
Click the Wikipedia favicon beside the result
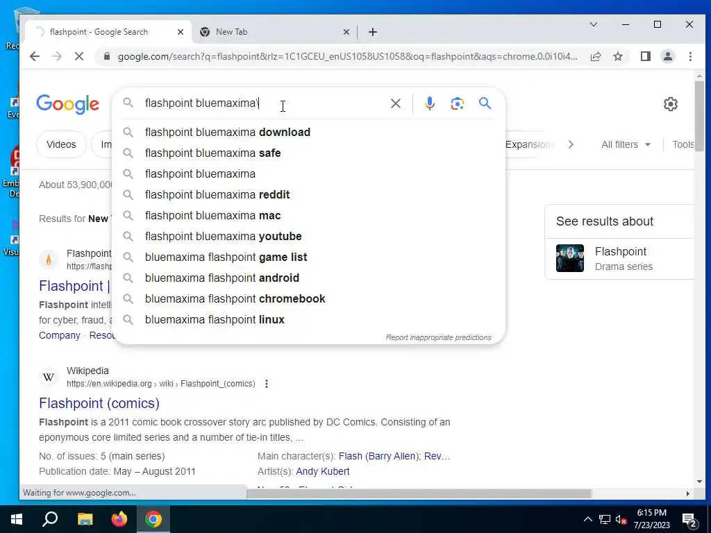point(49,377)
